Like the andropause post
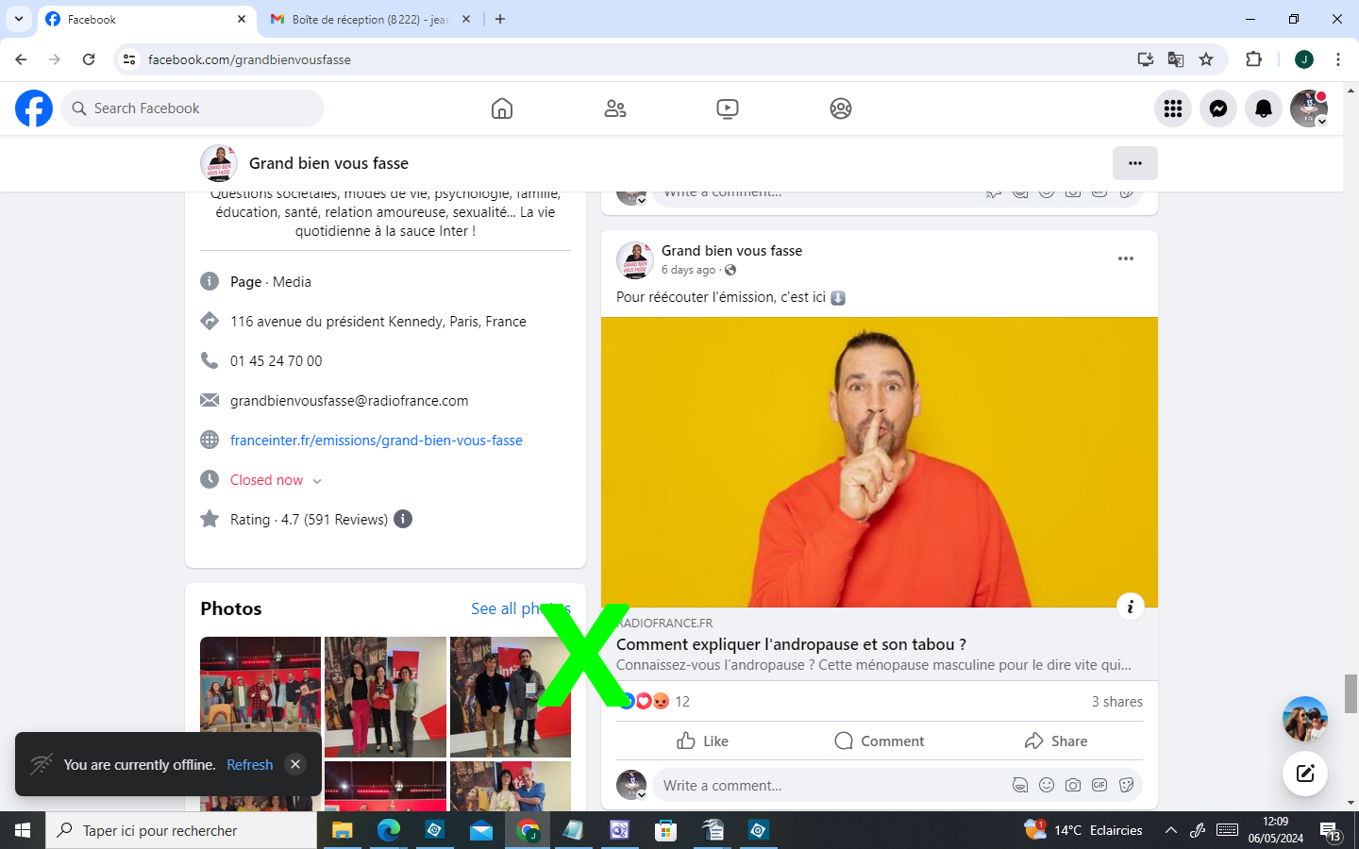The width and height of the screenshot is (1359, 849). click(x=703, y=741)
